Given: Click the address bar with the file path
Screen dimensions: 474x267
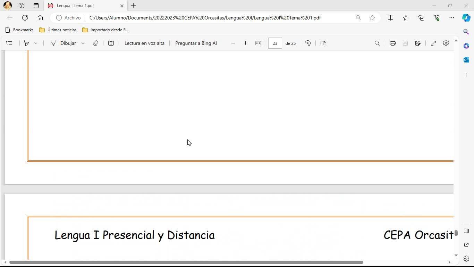Looking at the screenshot, I should [x=205, y=18].
